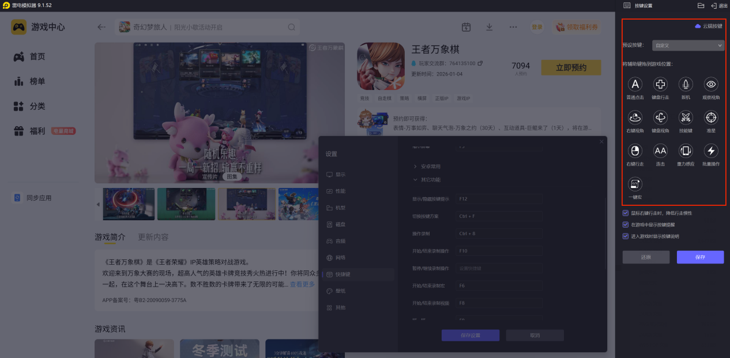This screenshot has height=358, width=730.
Task: Select the 普通点击 (normal tap) key icon
Action: point(635,85)
